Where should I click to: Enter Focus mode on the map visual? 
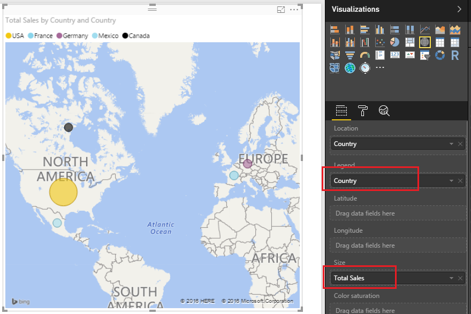(281, 10)
